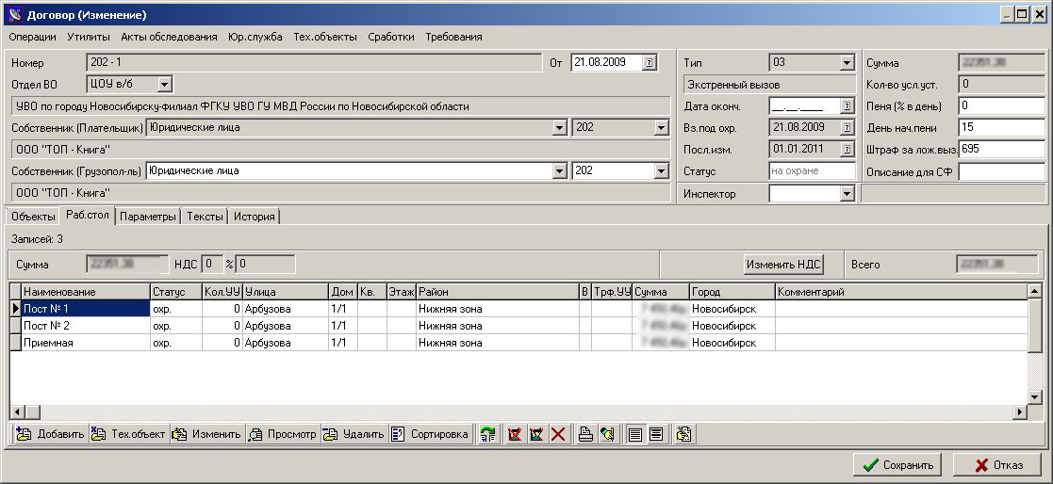Click the Добавить toolbar button

[x=50, y=434]
